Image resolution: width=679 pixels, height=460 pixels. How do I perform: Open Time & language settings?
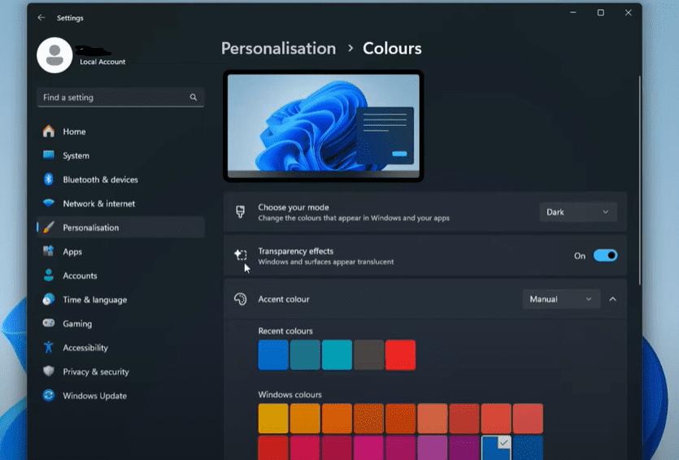pyautogui.click(x=94, y=300)
